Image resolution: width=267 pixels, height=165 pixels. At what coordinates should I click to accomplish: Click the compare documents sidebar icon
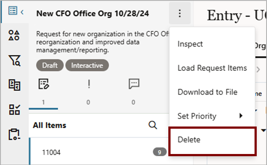pyautogui.click(x=14, y=85)
